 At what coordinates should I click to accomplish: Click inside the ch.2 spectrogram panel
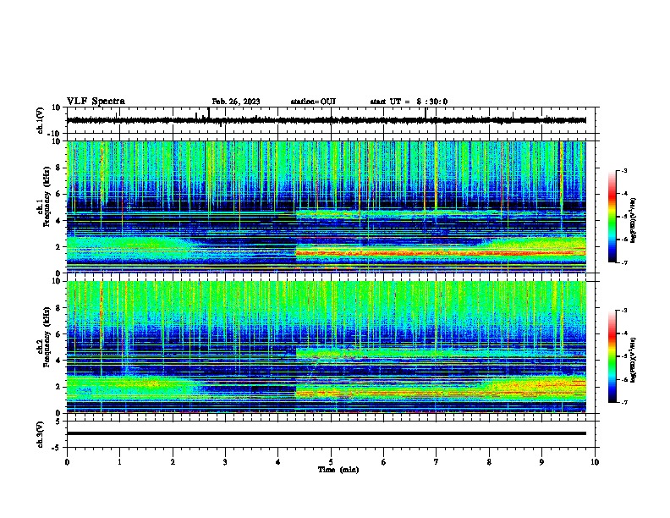(327, 347)
